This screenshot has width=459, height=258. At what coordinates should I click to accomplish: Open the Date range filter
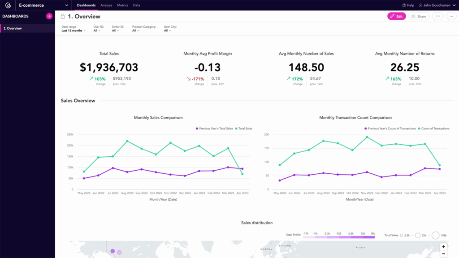tap(74, 29)
